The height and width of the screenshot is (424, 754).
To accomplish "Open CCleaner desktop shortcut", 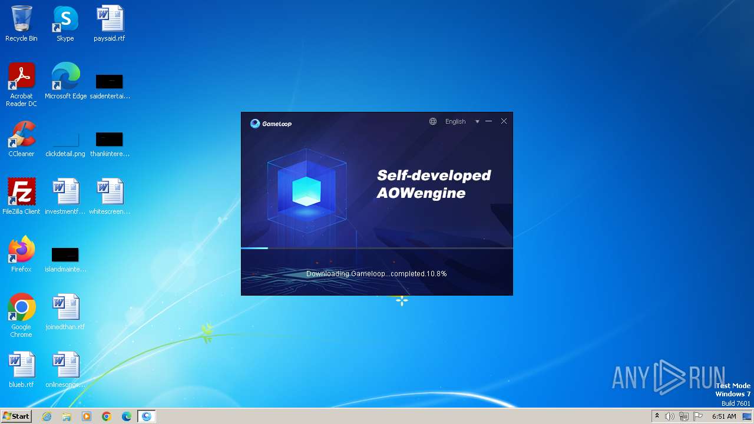I will point(21,139).
